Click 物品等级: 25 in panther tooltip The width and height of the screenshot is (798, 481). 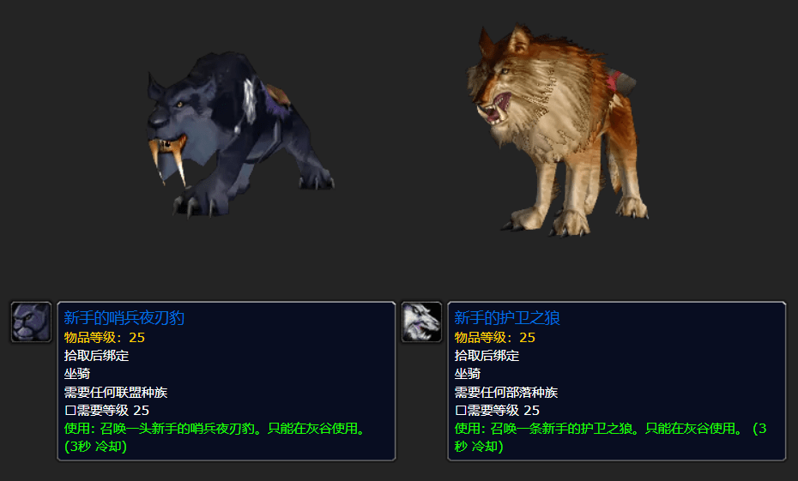pos(105,338)
